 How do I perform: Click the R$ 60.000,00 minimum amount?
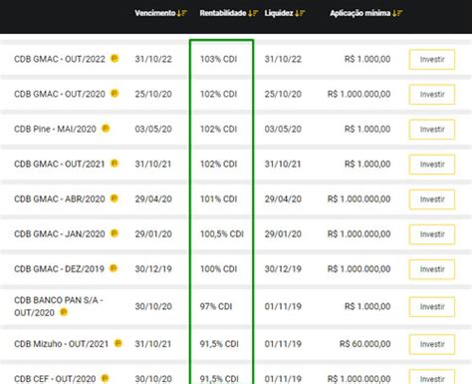(364, 344)
